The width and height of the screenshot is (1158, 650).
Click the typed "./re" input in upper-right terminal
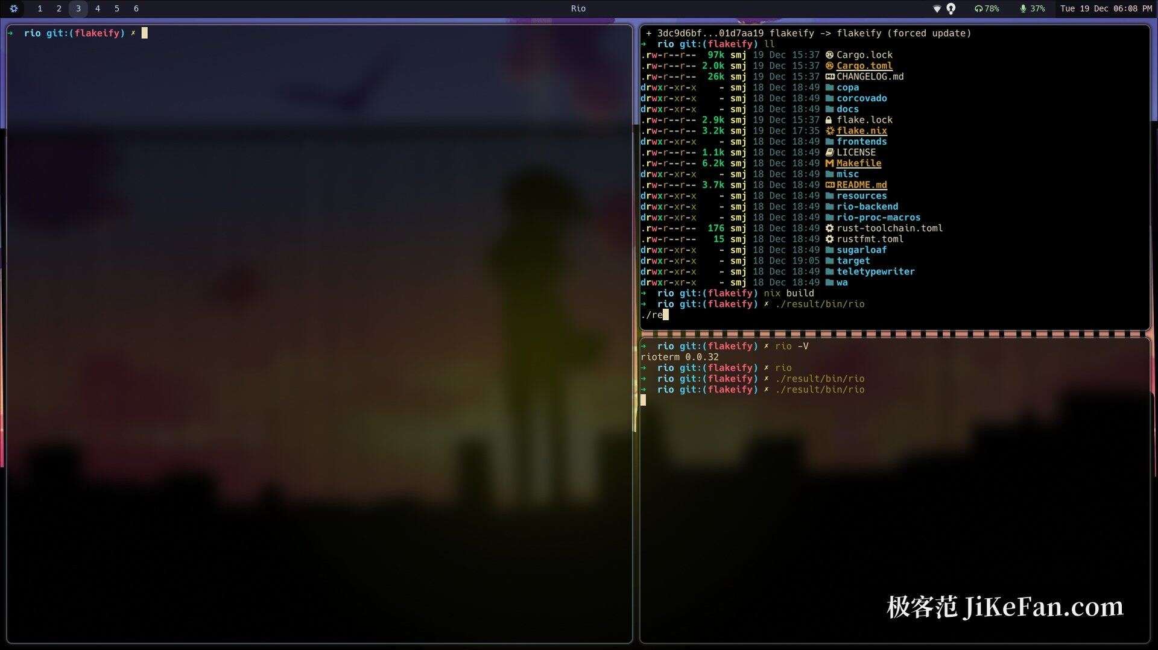651,315
